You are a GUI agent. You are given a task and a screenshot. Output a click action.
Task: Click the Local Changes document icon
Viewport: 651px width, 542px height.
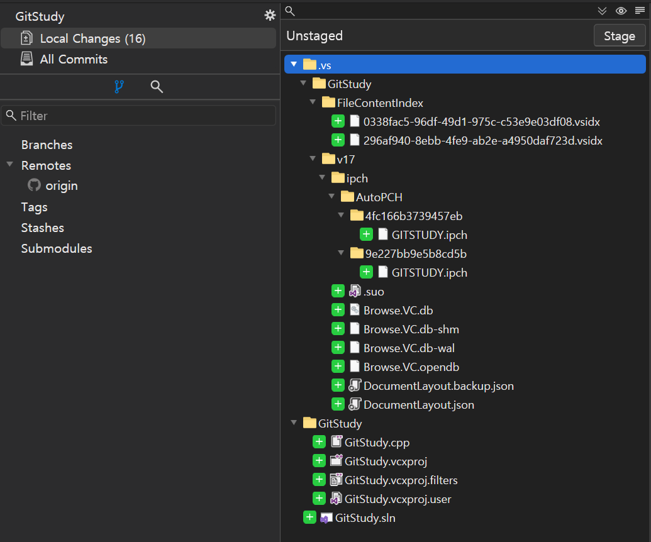pyautogui.click(x=26, y=38)
